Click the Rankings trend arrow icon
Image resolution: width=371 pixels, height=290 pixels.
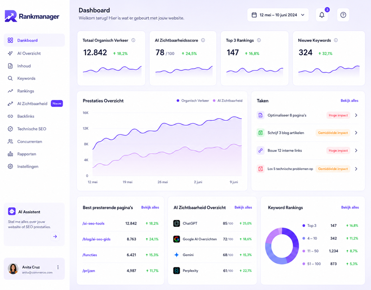coord(10,91)
